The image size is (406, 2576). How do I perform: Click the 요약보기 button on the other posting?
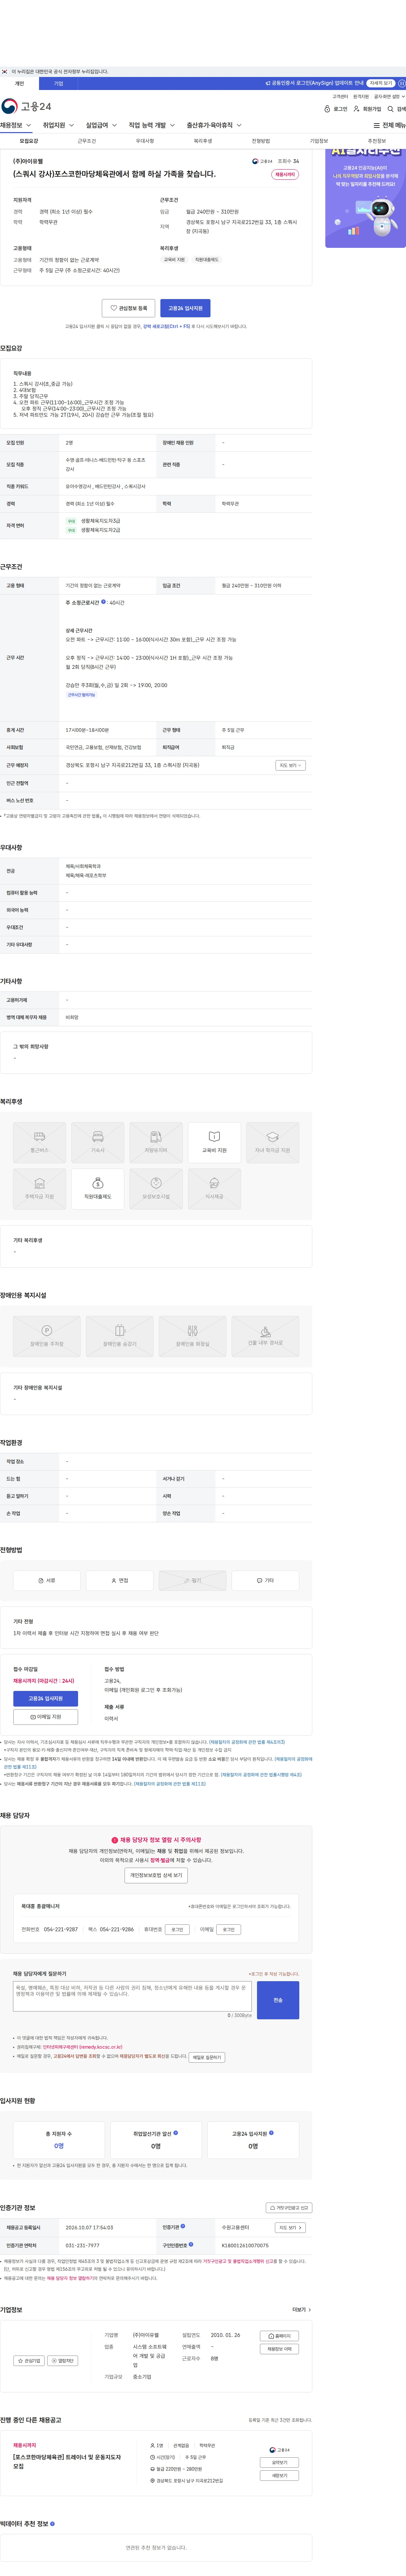point(279,2463)
